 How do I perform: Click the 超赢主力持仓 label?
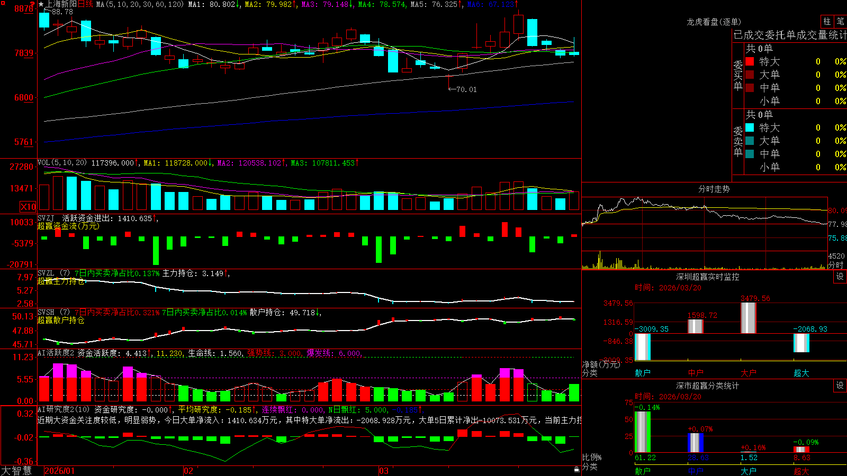point(61,281)
